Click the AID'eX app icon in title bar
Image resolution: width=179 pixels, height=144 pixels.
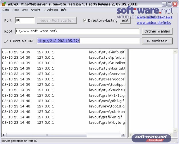(x=4, y=4)
